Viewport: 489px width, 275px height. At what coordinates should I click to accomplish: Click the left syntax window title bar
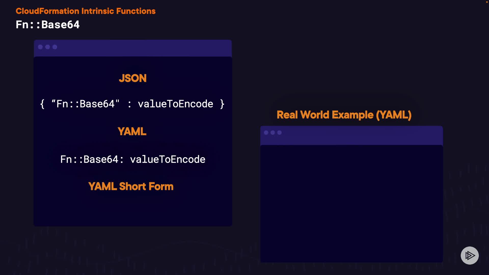[x=143, y=48]
